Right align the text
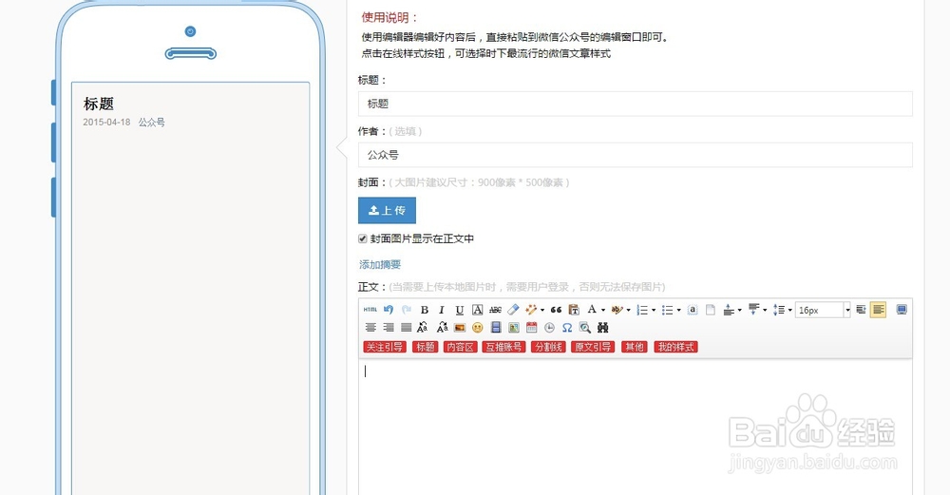The width and height of the screenshot is (950, 495). (x=389, y=327)
